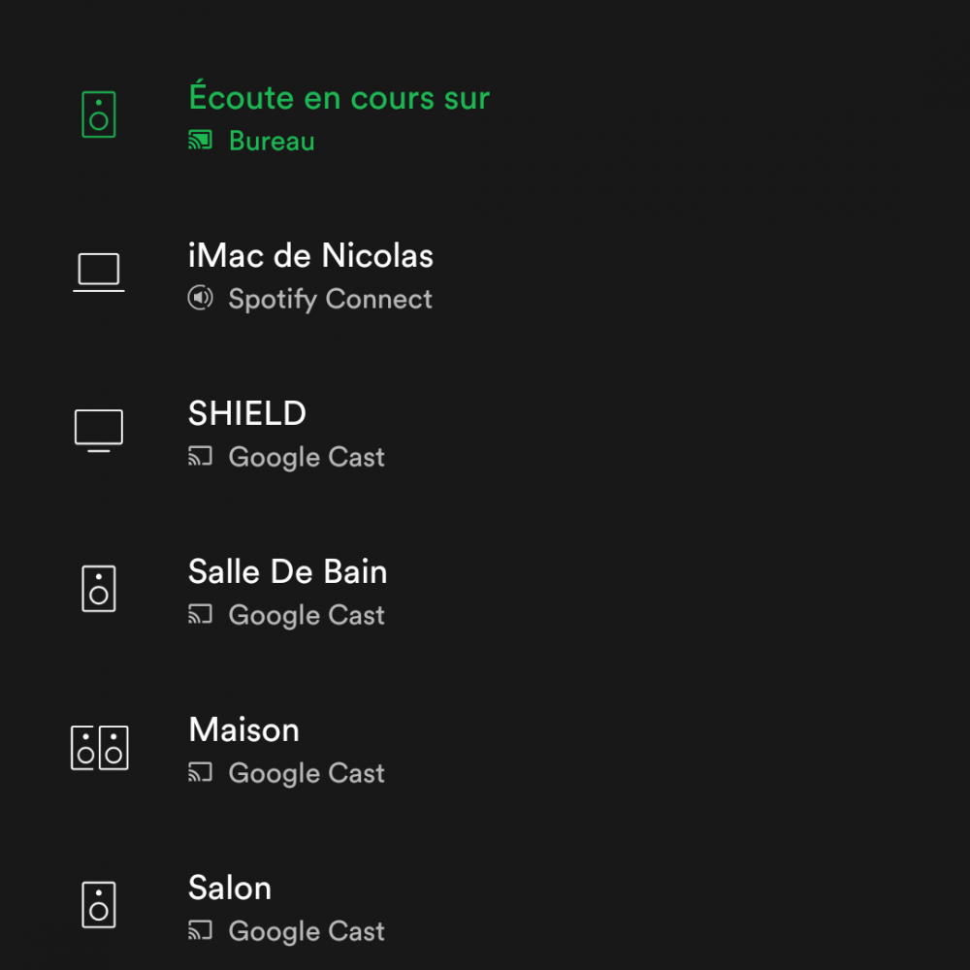Play on the Salle De Bain speaker
This screenshot has width=970, height=970.
pyautogui.click(x=288, y=571)
